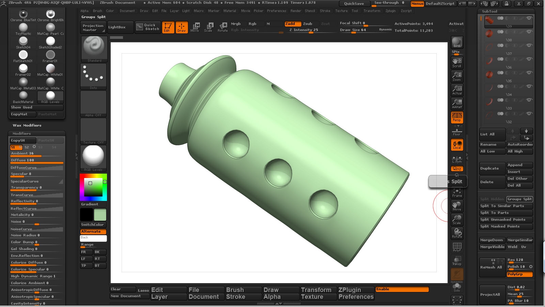Select the Rotate transform icon in top shelf
The image size is (545, 307).
(222, 27)
